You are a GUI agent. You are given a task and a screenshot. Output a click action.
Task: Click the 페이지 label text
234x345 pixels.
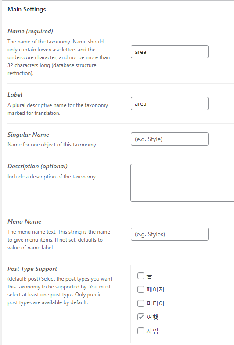(x=155, y=289)
